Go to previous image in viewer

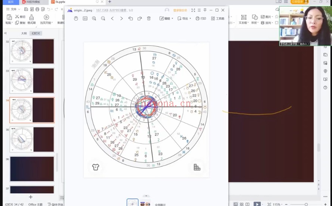tap(112, 19)
